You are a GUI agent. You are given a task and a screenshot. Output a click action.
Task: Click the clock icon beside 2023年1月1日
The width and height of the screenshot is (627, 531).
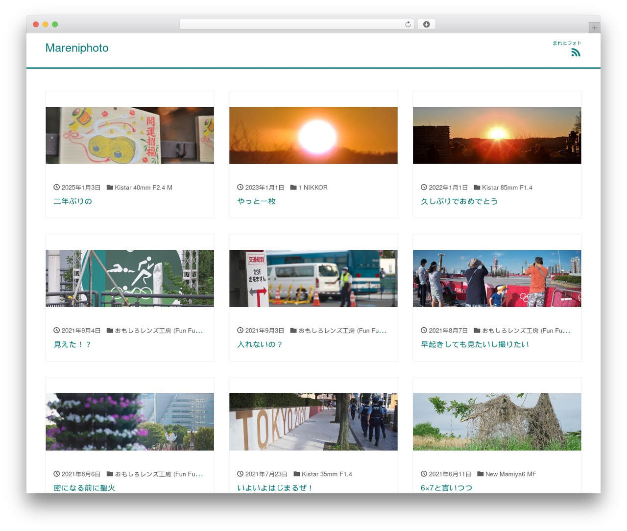click(240, 187)
